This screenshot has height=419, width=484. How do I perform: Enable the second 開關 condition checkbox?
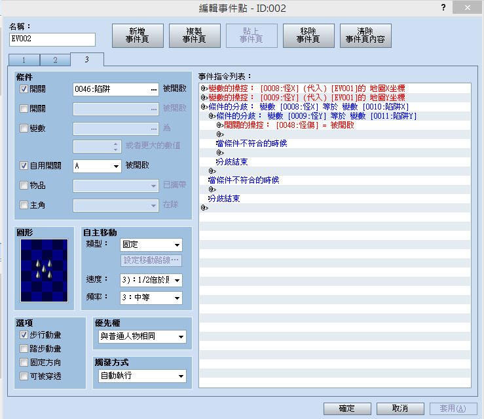pos(24,108)
